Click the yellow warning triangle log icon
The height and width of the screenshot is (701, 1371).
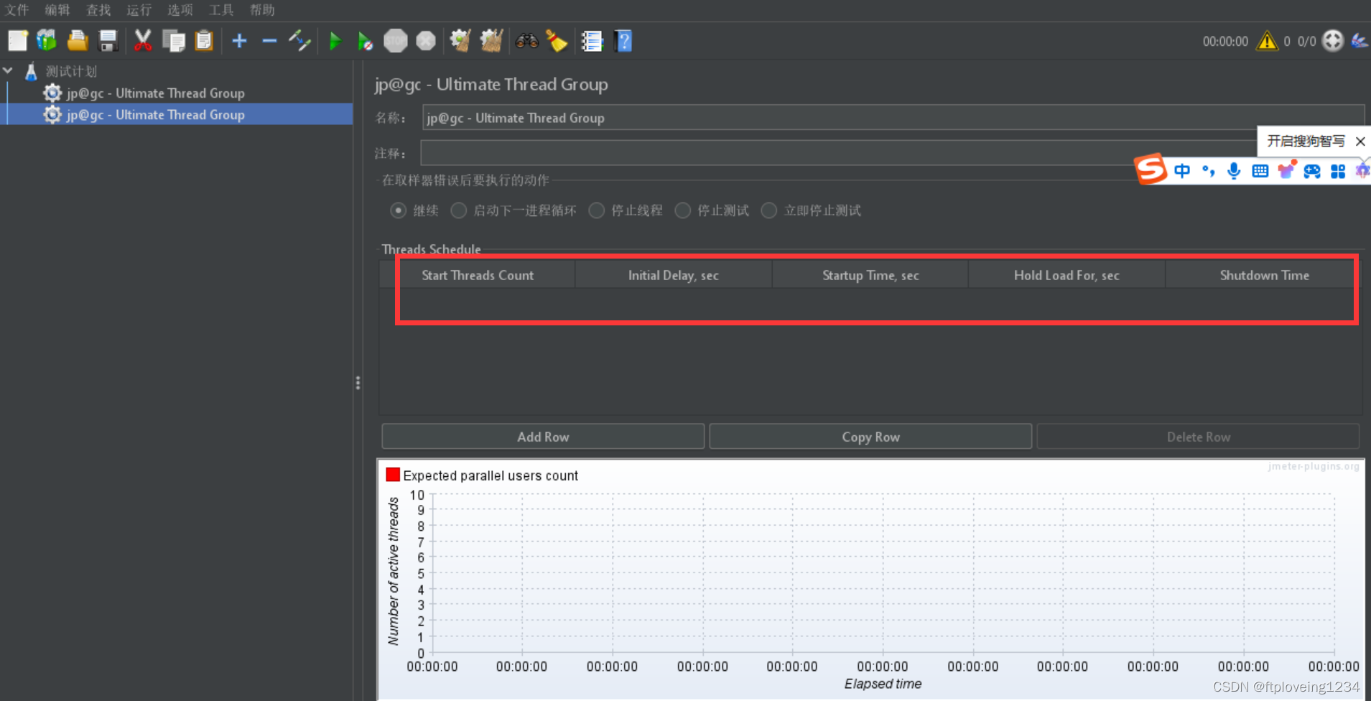1267,41
